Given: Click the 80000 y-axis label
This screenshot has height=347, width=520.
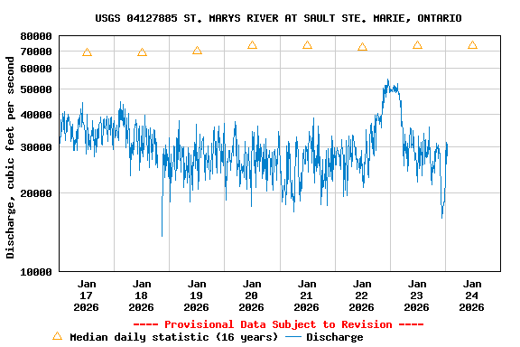Looking at the screenshot, I should (36, 36).
